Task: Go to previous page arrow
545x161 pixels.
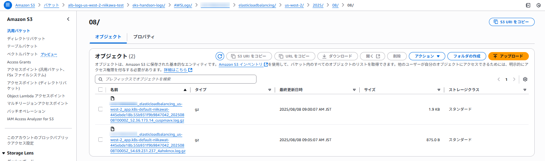Action: (499, 79)
